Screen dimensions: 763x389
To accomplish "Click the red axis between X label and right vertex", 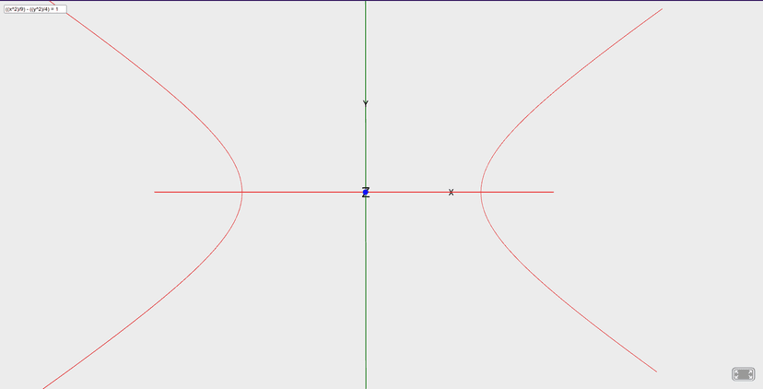I will click(466, 192).
